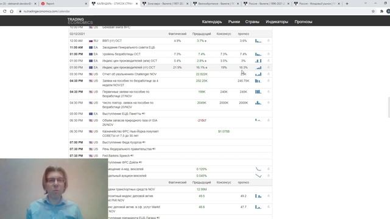The width and height of the screenshot is (390, 219).
Task: Click the 21.9% actual value
Action: 177,68
